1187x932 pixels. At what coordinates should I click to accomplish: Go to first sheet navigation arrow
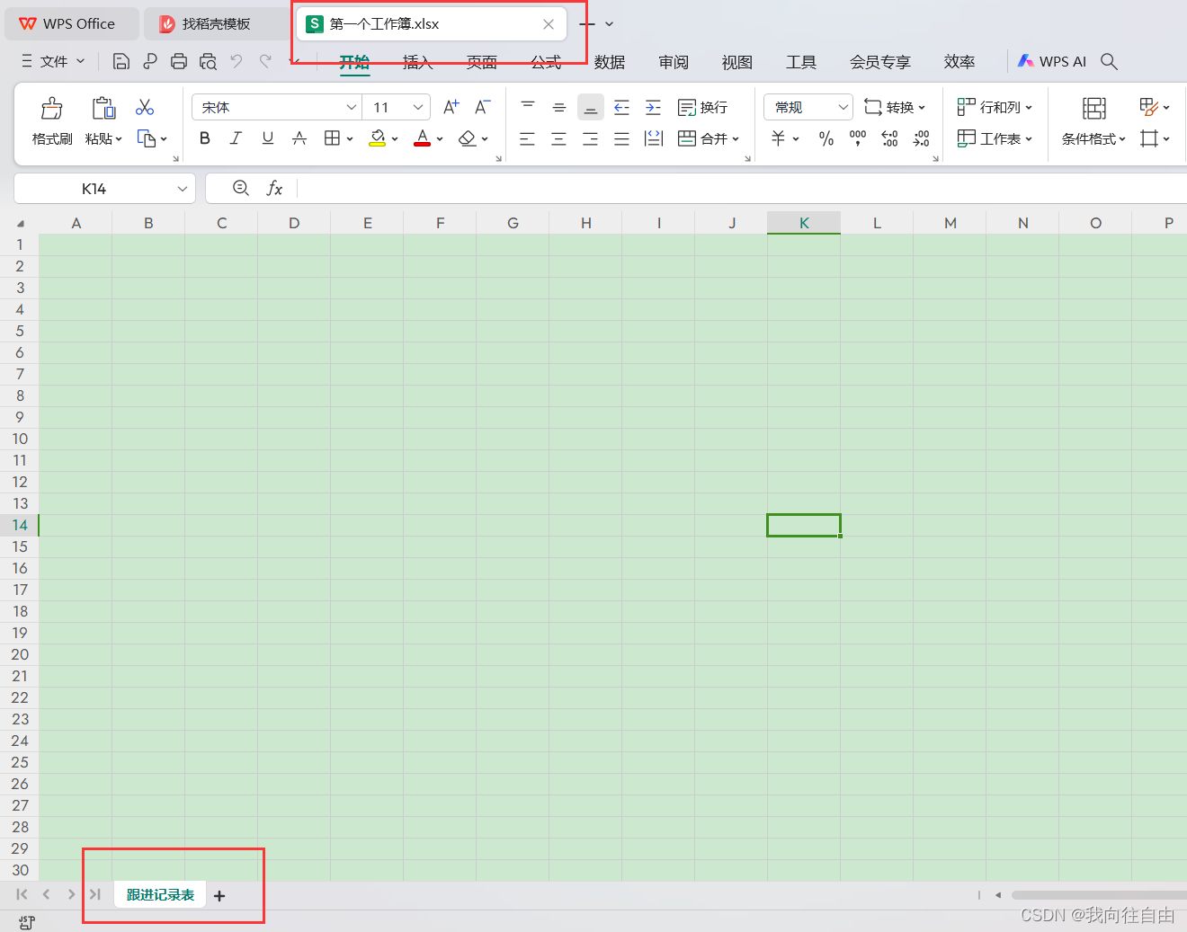tap(22, 894)
